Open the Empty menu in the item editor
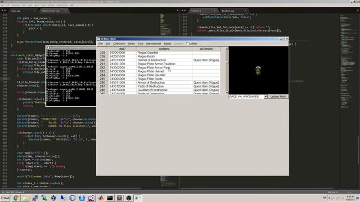Viewport: 360px width, 202px height. click(168, 44)
